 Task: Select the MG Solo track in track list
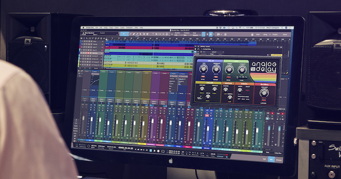click(x=91, y=53)
